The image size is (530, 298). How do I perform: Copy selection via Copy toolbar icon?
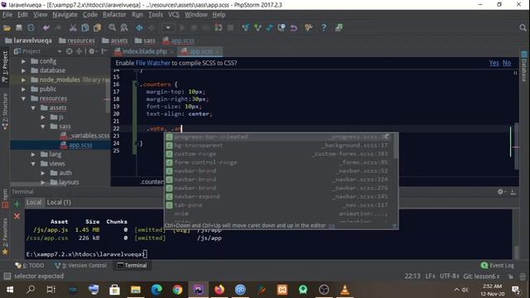click(85, 27)
